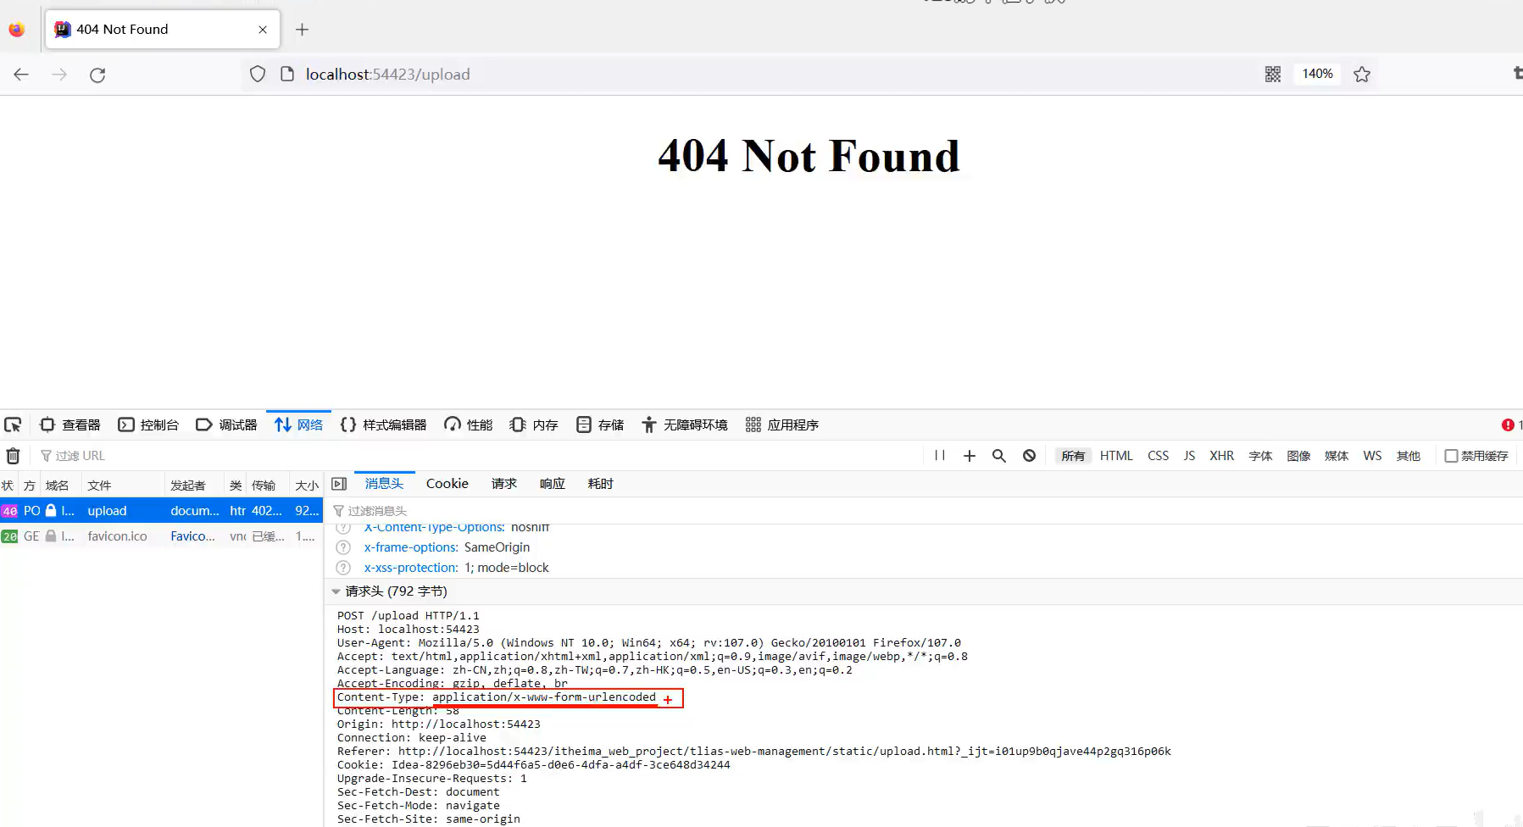Click the 过滤消息头 filter field
Screen dimensions: 1523x827
click(924, 511)
